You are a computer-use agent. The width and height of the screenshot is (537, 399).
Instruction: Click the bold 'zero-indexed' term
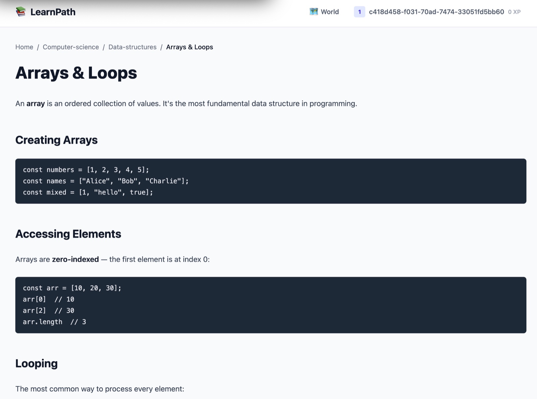click(x=76, y=259)
